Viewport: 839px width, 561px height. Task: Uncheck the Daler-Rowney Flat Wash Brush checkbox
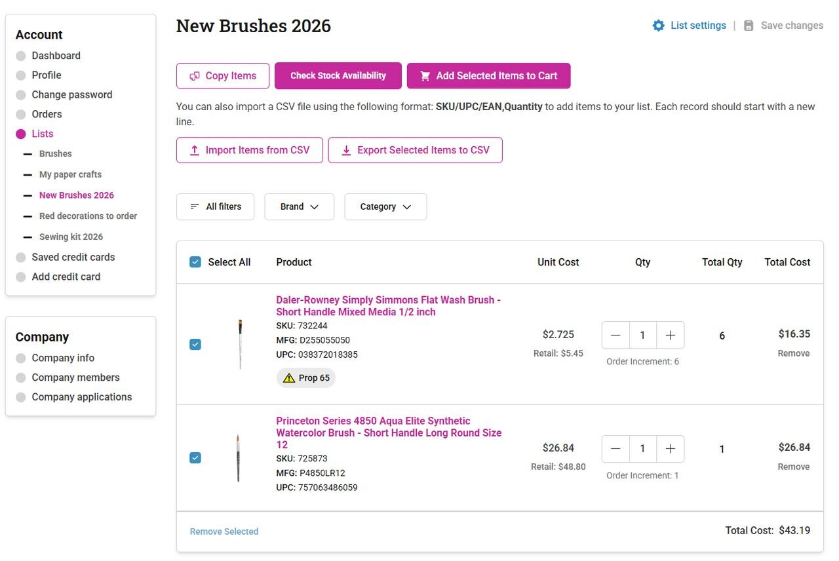coord(195,344)
